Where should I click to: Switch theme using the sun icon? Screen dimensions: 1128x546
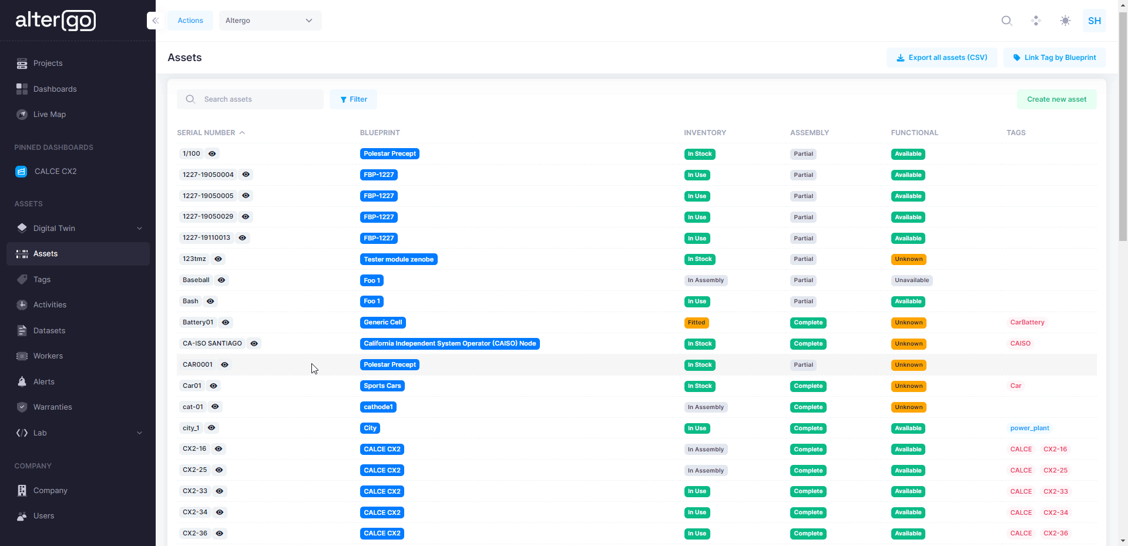point(1065,21)
